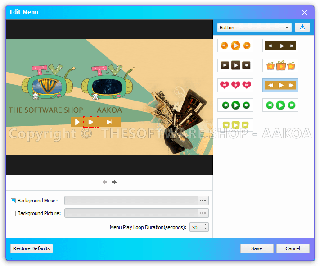The height and width of the screenshot is (266, 320).
Task: Select the orange gift box button style
Action: coord(280,66)
